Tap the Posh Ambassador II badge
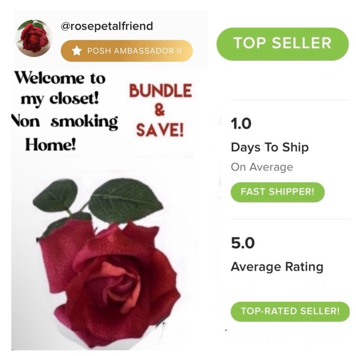This screenshot has width=356, height=356. [x=126, y=50]
